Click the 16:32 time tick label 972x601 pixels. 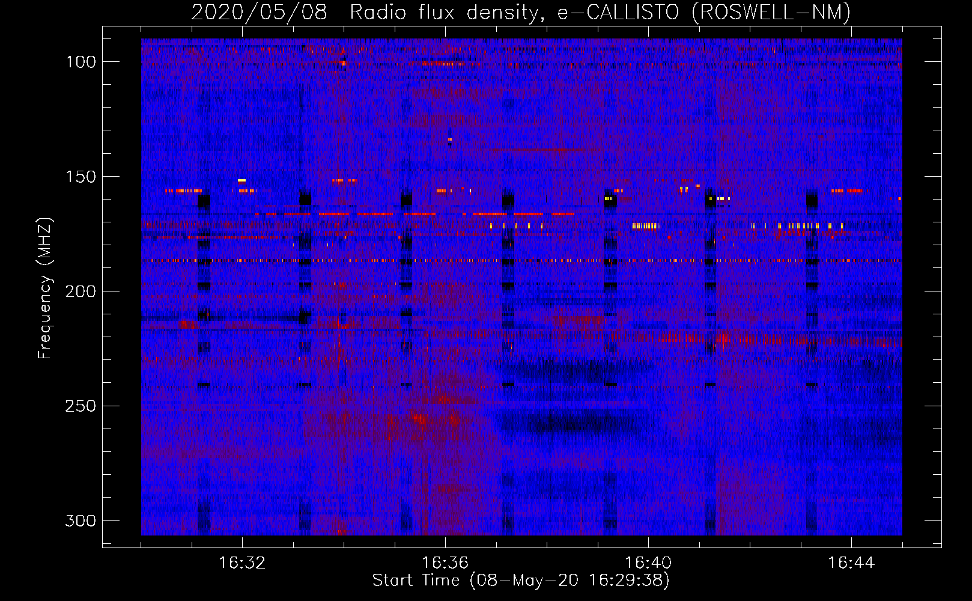point(242,563)
